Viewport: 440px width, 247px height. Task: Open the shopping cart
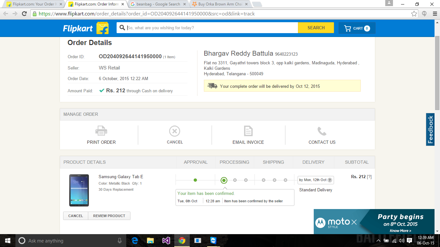tap(357, 28)
